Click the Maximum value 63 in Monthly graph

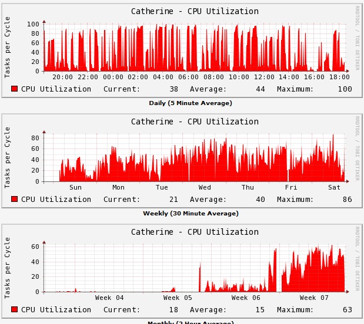click(x=348, y=310)
